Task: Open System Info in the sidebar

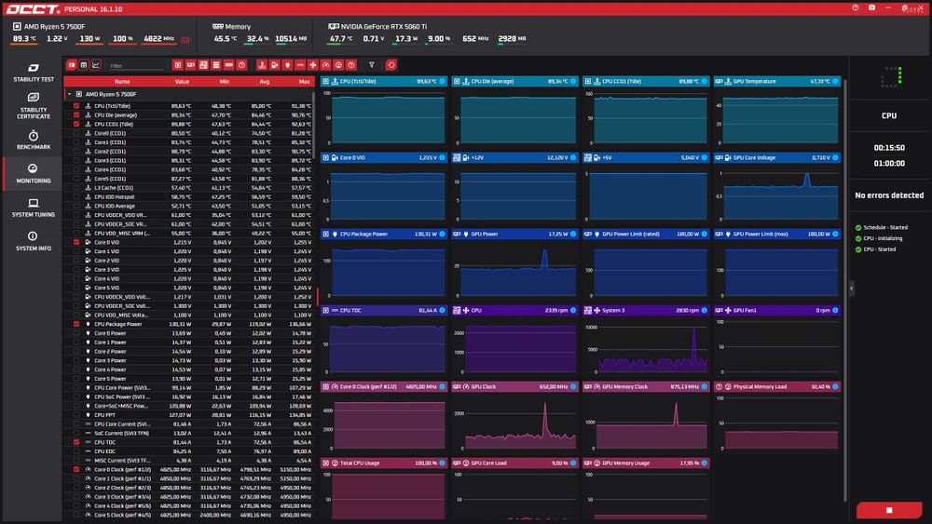Action: [34, 242]
